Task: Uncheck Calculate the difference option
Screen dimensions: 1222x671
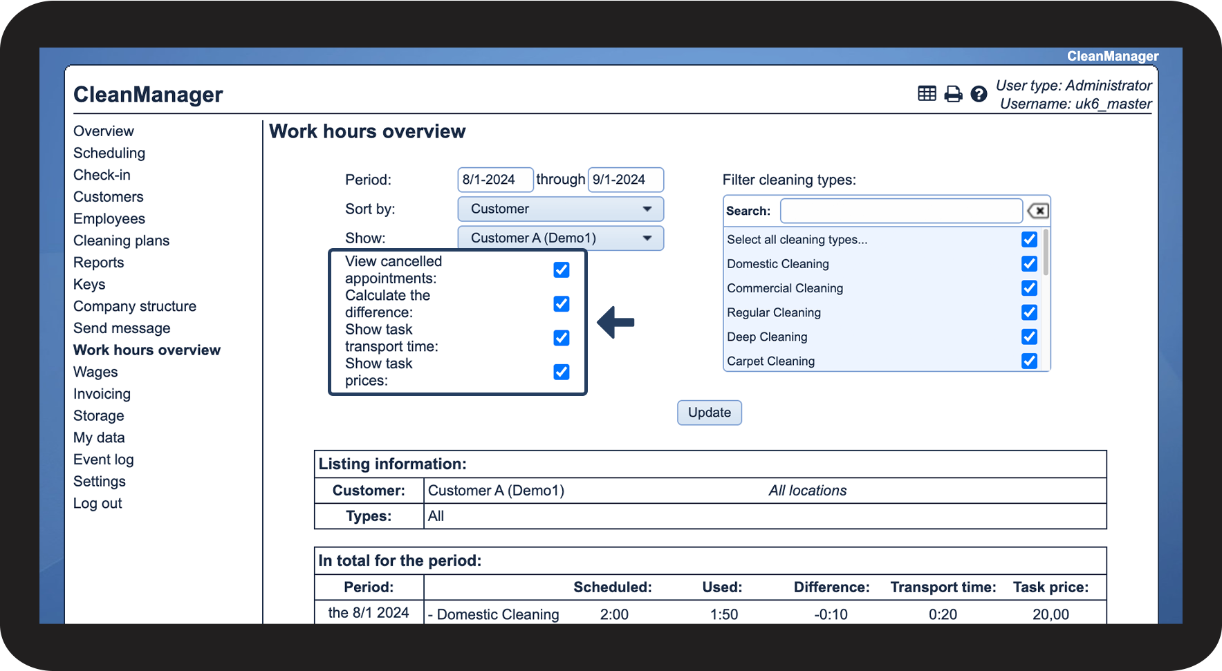Action: pos(561,304)
